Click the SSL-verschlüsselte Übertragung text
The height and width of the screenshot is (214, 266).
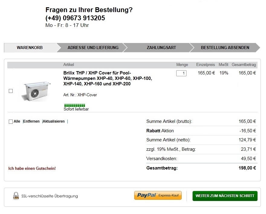(50, 196)
